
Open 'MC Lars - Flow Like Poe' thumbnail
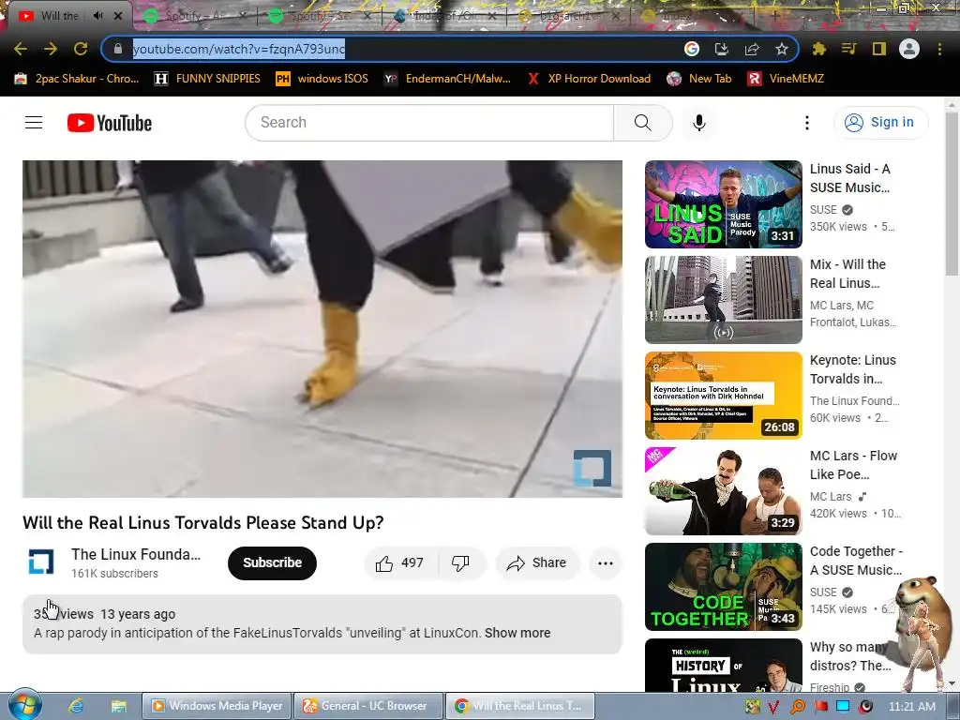click(723, 490)
